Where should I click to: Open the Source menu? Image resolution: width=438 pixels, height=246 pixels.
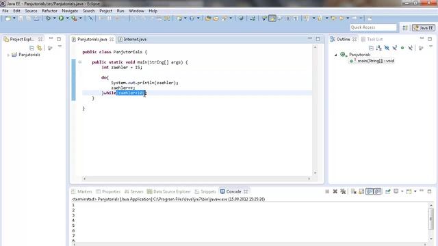pyautogui.click(x=31, y=11)
